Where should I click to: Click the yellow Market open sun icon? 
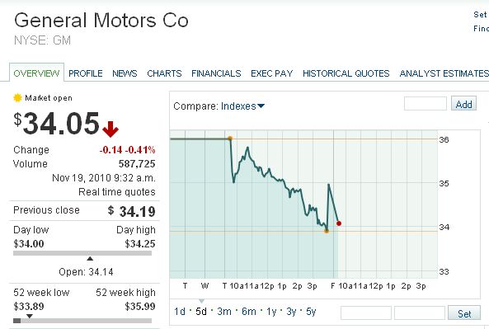point(17,97)
